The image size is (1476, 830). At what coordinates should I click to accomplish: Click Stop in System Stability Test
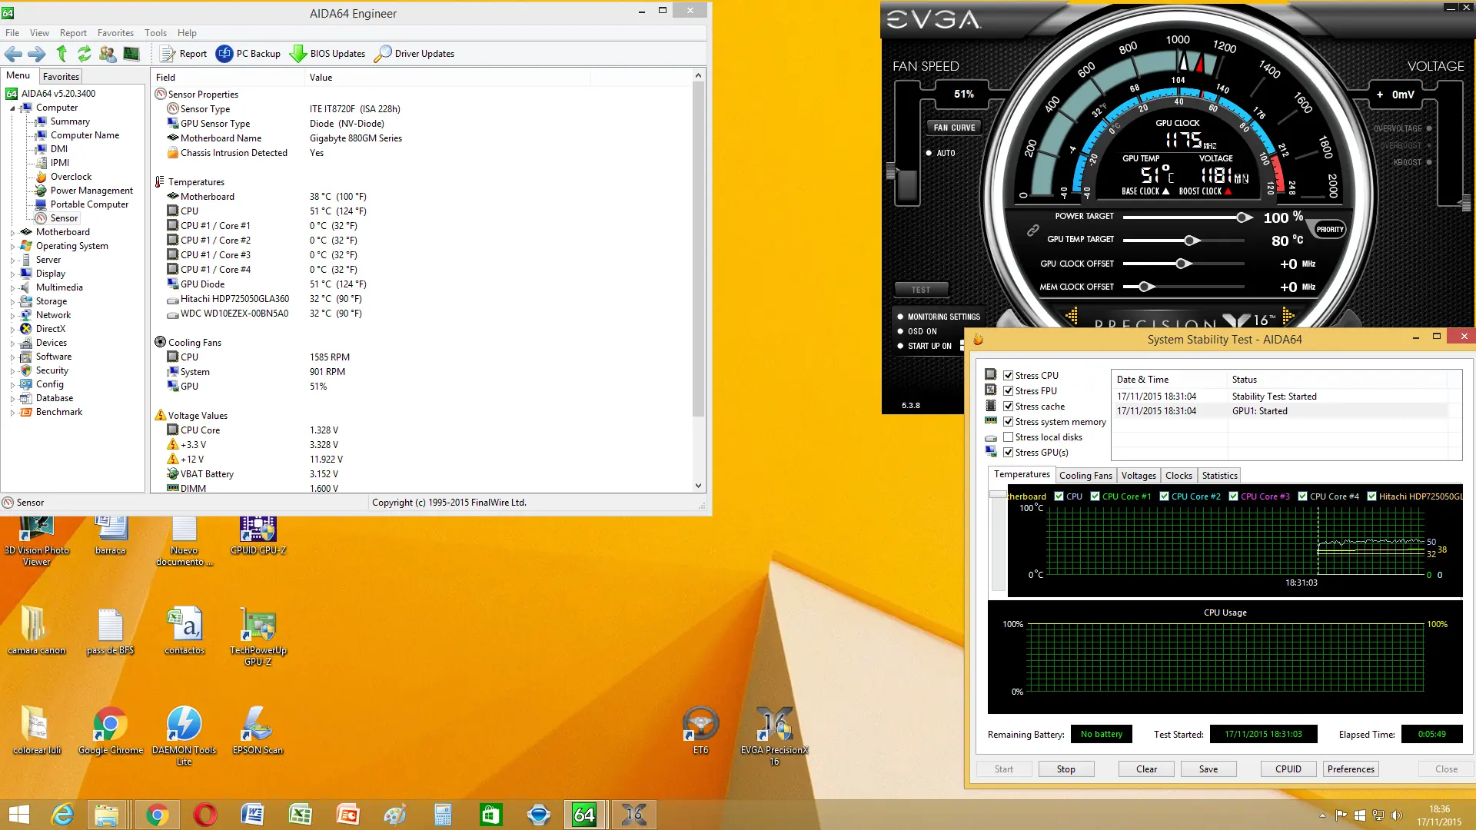click(x=1065, y=769)
